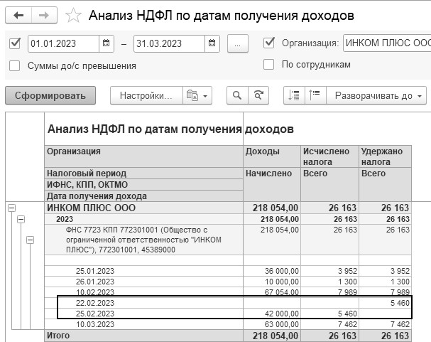Open report variants dropdown icon

click(197, 95)
